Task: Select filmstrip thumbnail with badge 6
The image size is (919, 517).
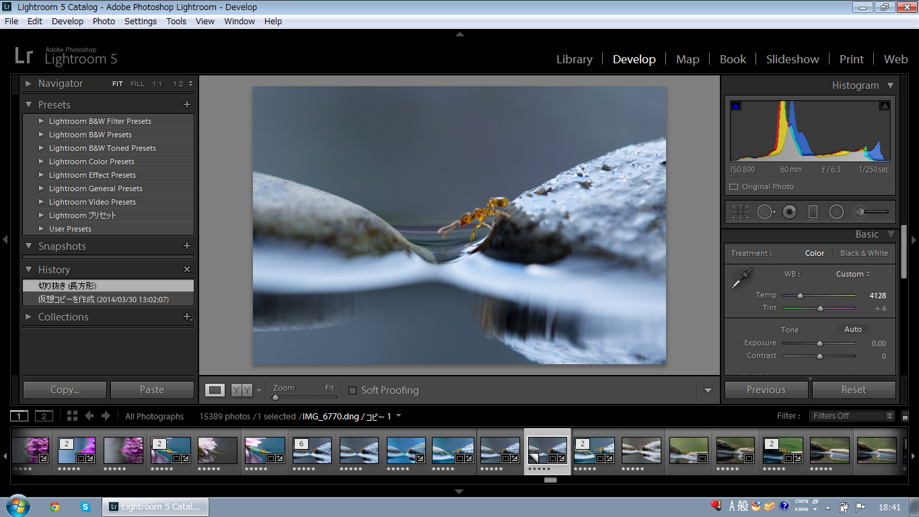Action: coord(311,450)
